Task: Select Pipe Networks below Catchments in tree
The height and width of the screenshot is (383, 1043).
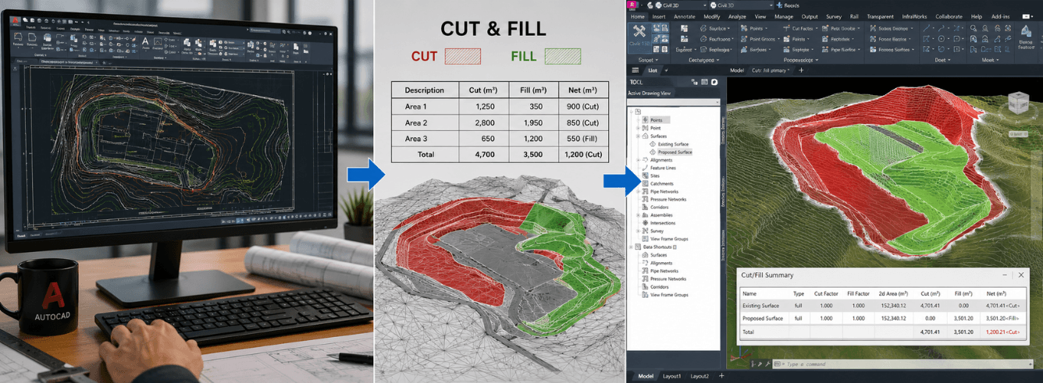Action: (665, 191)
